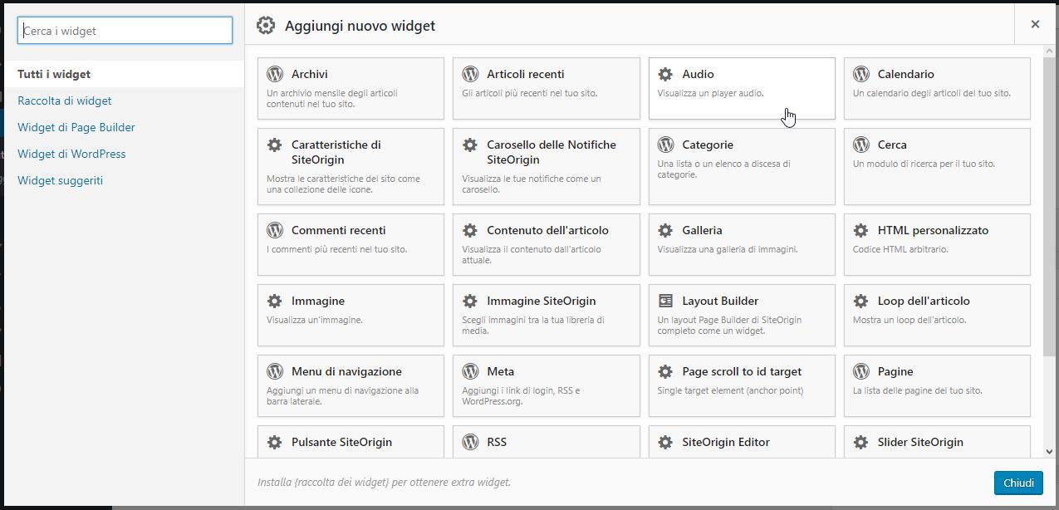Click the WordPress icon on Archivi widget

point(275,74)
